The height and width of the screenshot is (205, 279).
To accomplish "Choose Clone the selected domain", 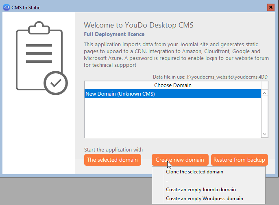I will click(194, 172).
